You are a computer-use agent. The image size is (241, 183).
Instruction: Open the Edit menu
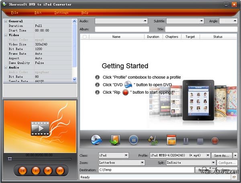point(38,12)
